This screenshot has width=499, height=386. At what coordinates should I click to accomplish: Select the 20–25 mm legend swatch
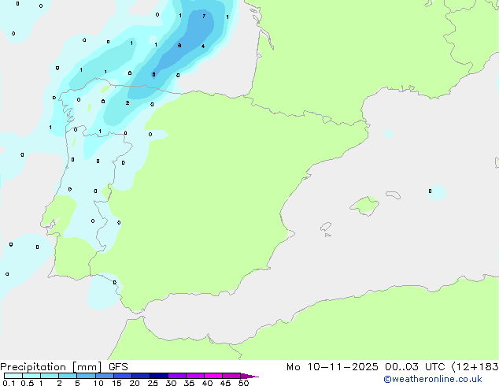pos(141,376)
